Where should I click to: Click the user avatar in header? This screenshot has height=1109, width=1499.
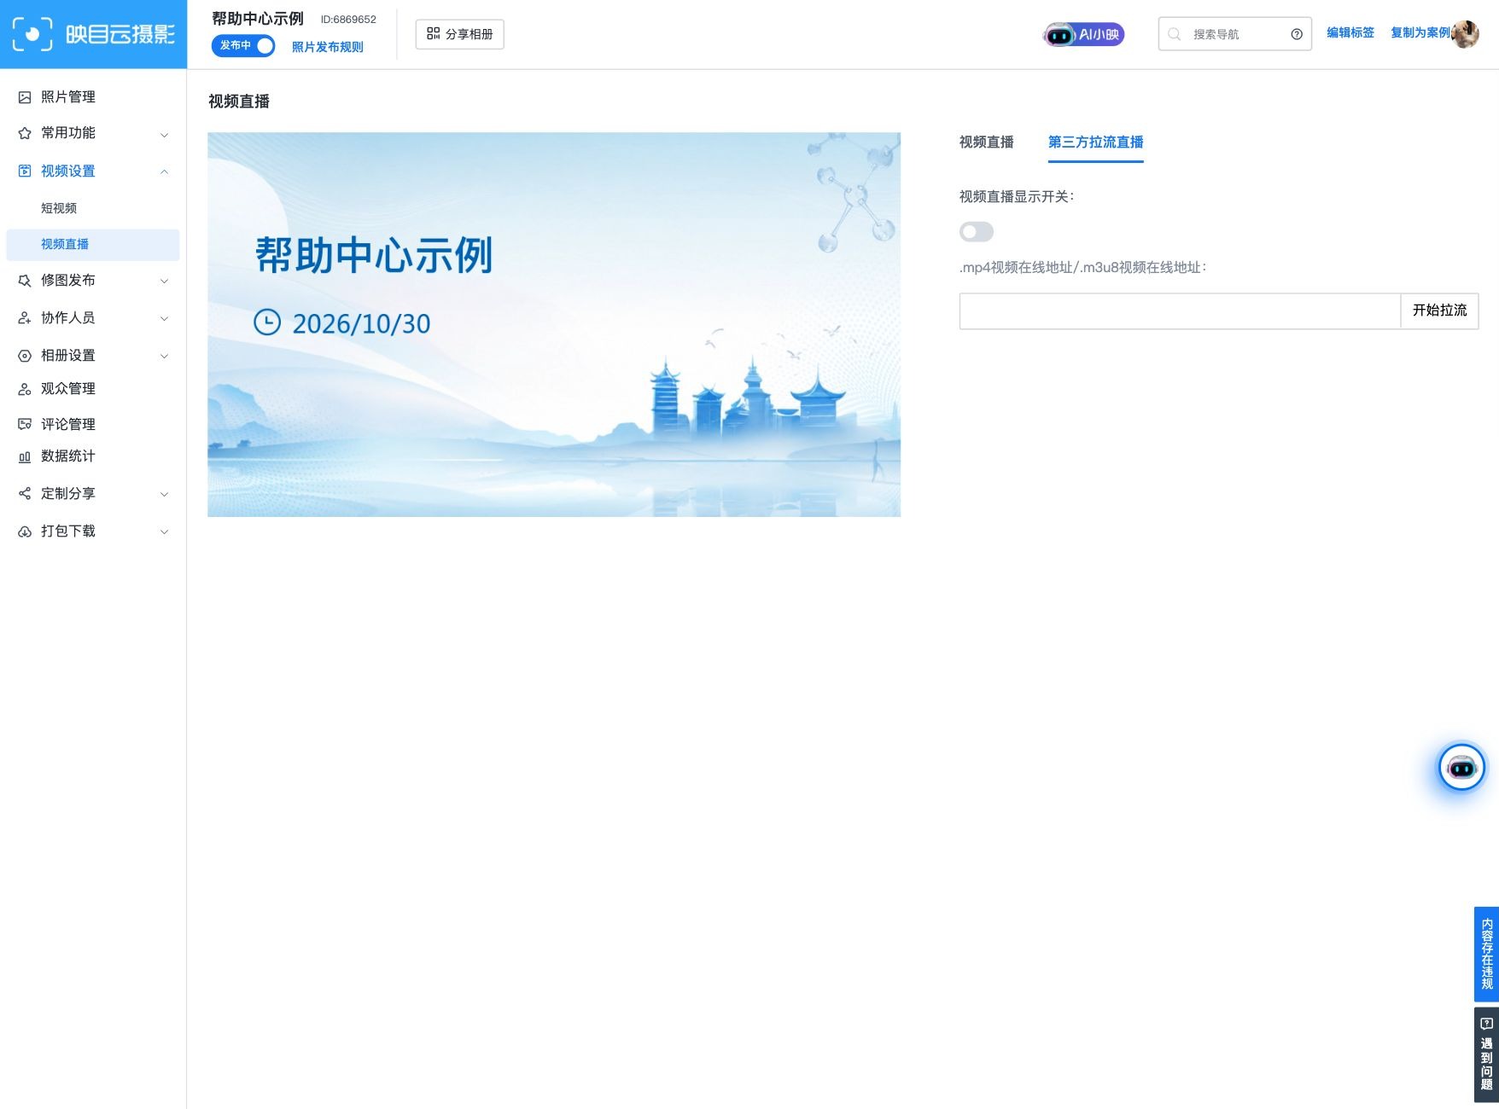(x=1465, y=34)
